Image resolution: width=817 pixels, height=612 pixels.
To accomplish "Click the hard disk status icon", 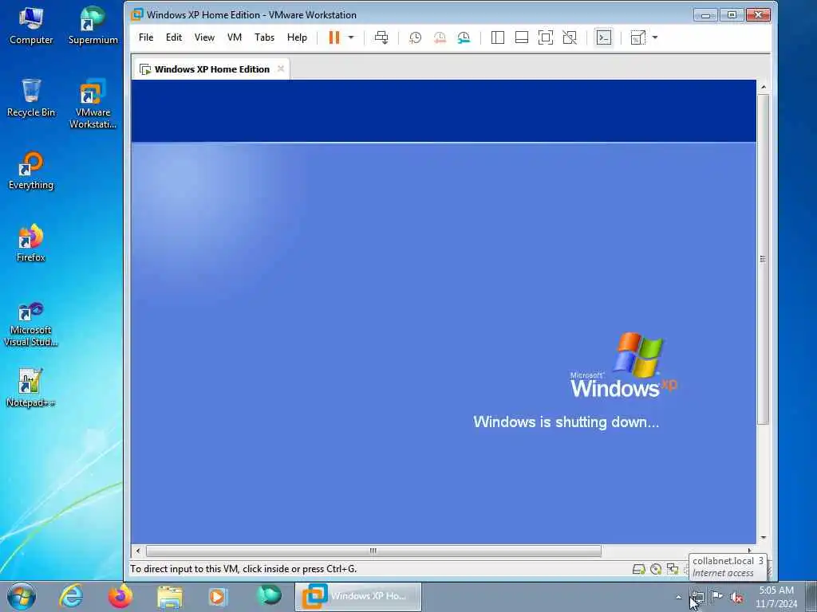I will (x=639, y=569).
